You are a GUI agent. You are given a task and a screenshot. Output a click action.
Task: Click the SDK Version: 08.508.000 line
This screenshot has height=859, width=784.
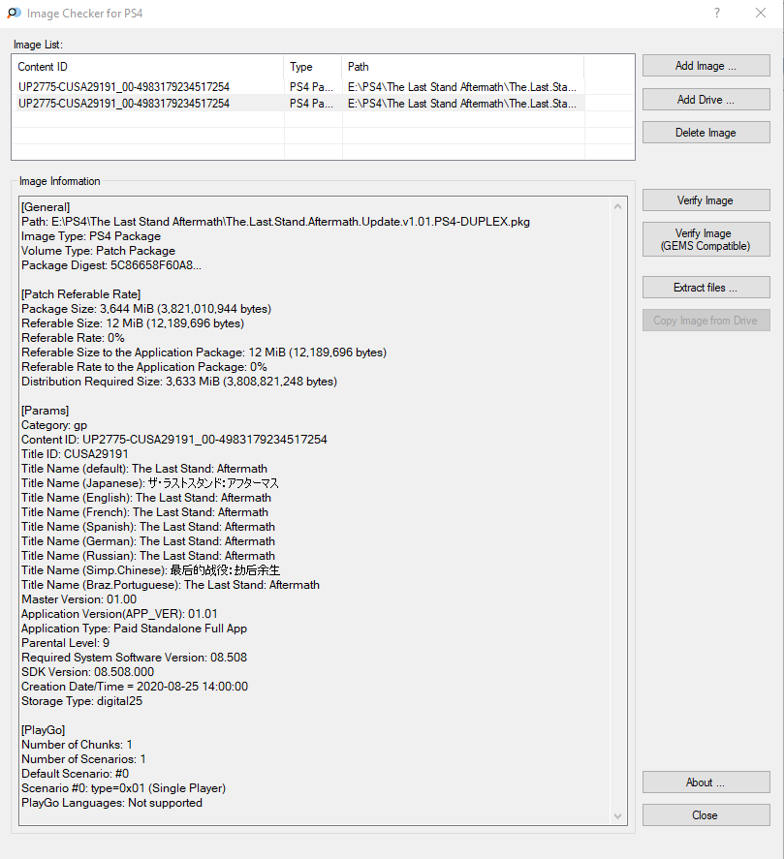88,672
